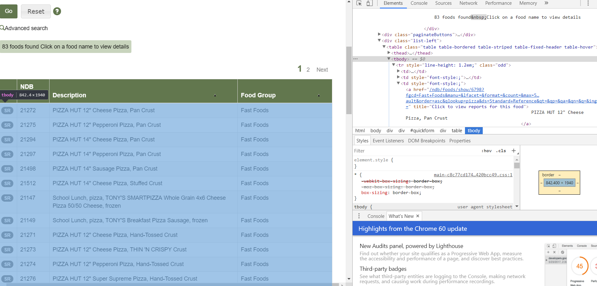Show more DevTools tabs with the chevron

click(546, 3)
